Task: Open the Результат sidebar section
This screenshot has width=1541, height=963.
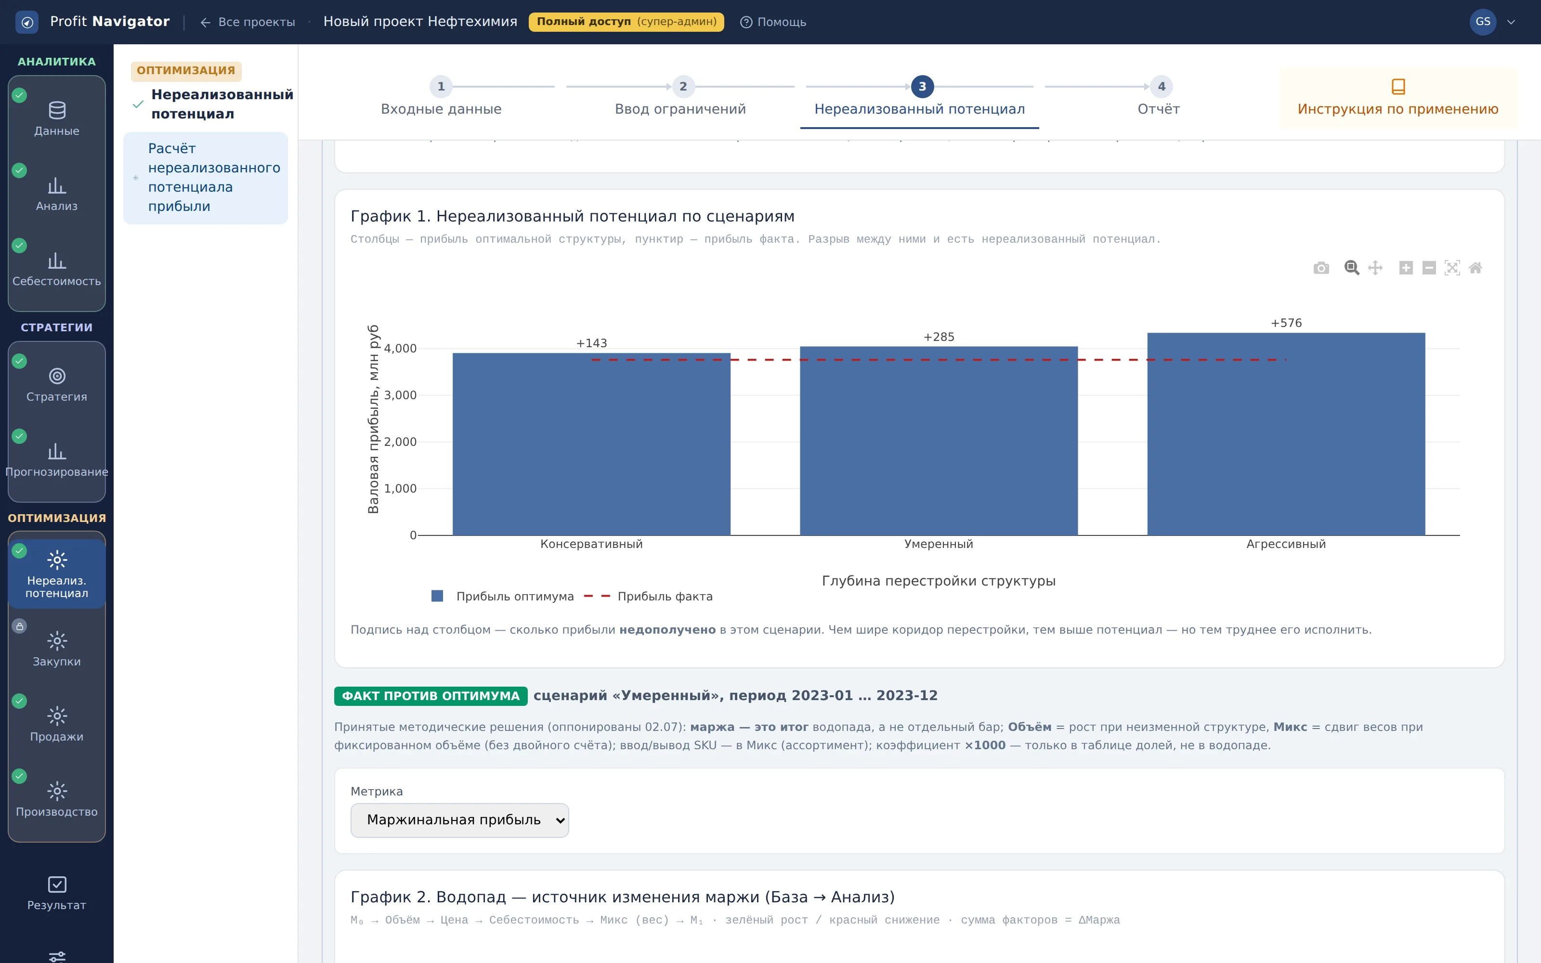Action: (x=57, y=894)
